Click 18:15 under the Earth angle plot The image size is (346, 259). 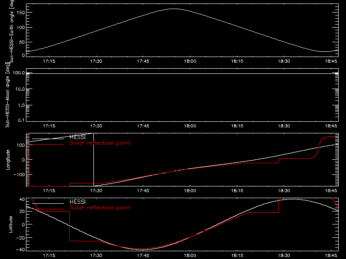pyautogui.click(x=237, y=61)
